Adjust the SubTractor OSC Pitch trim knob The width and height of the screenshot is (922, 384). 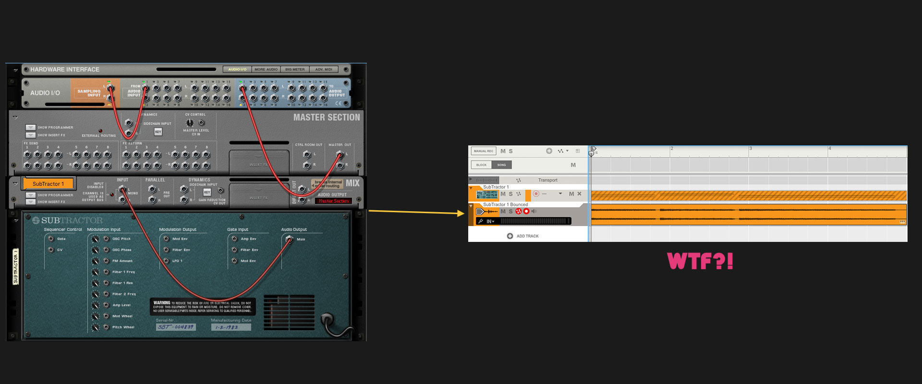[x=96, y=239]
